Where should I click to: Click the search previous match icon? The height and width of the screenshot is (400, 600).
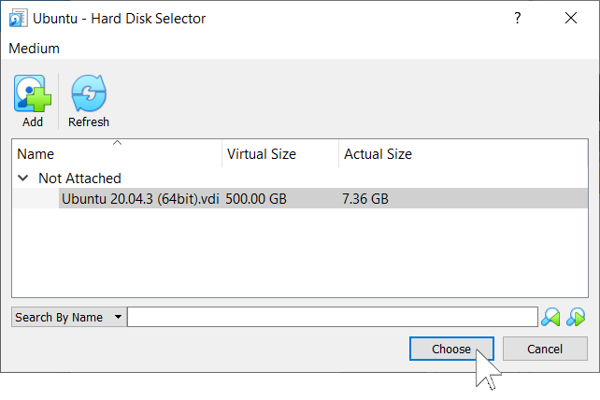coord(550,317)
